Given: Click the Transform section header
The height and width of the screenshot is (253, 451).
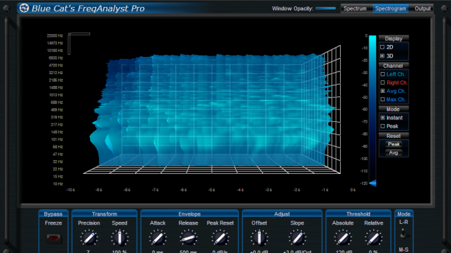Looking at the screenshot, I should tap(104, 214).
